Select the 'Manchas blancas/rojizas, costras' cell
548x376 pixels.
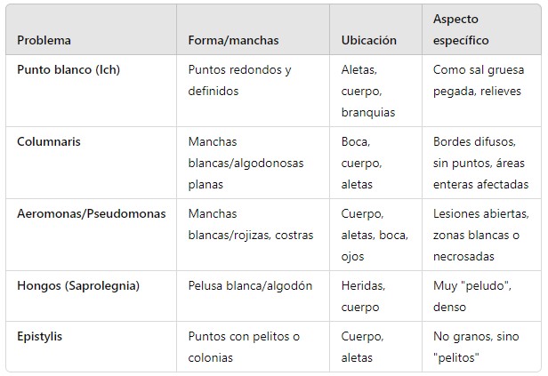pos(251,225)
